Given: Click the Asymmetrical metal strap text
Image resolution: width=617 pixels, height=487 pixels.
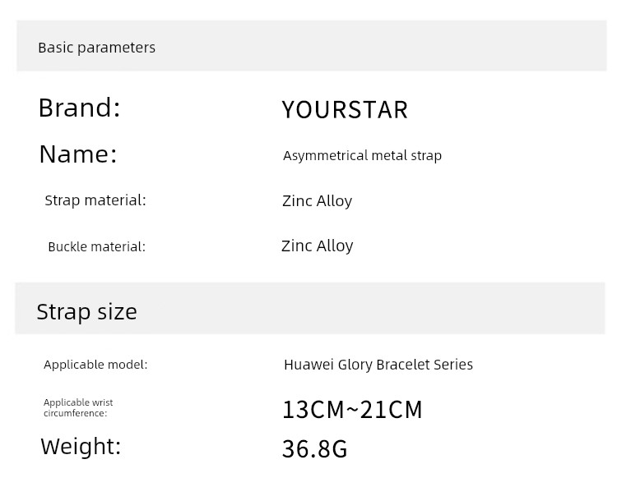Looking at the screenshot, I should click(362, 156).
